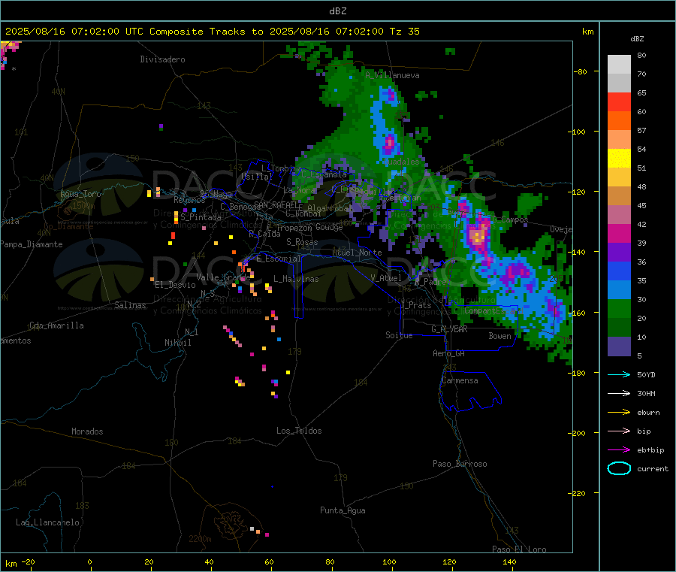Click the bip pink arrow legend icon
This screenshot has height=572, width=676.
(x=619, y=431)
